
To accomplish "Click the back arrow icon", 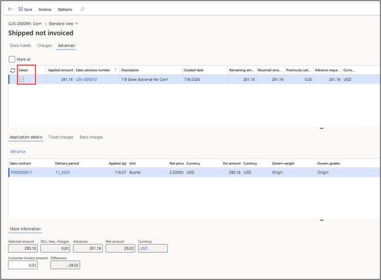I will tap(10, 9).
